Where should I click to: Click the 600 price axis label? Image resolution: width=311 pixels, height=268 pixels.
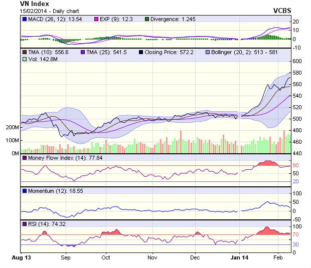(298, 61)
